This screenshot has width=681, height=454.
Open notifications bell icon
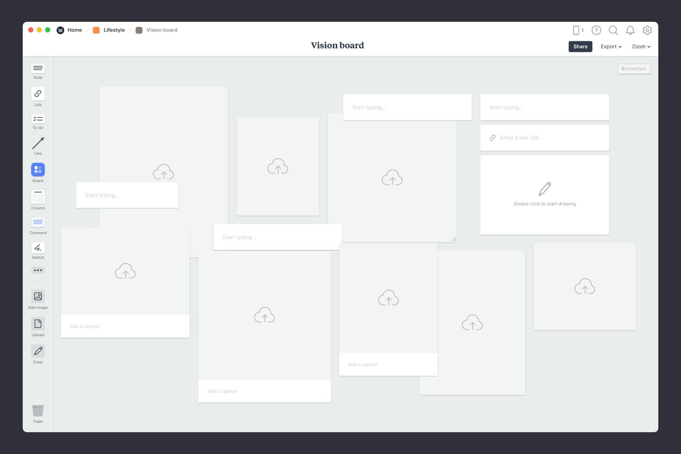tap(630, 30)
